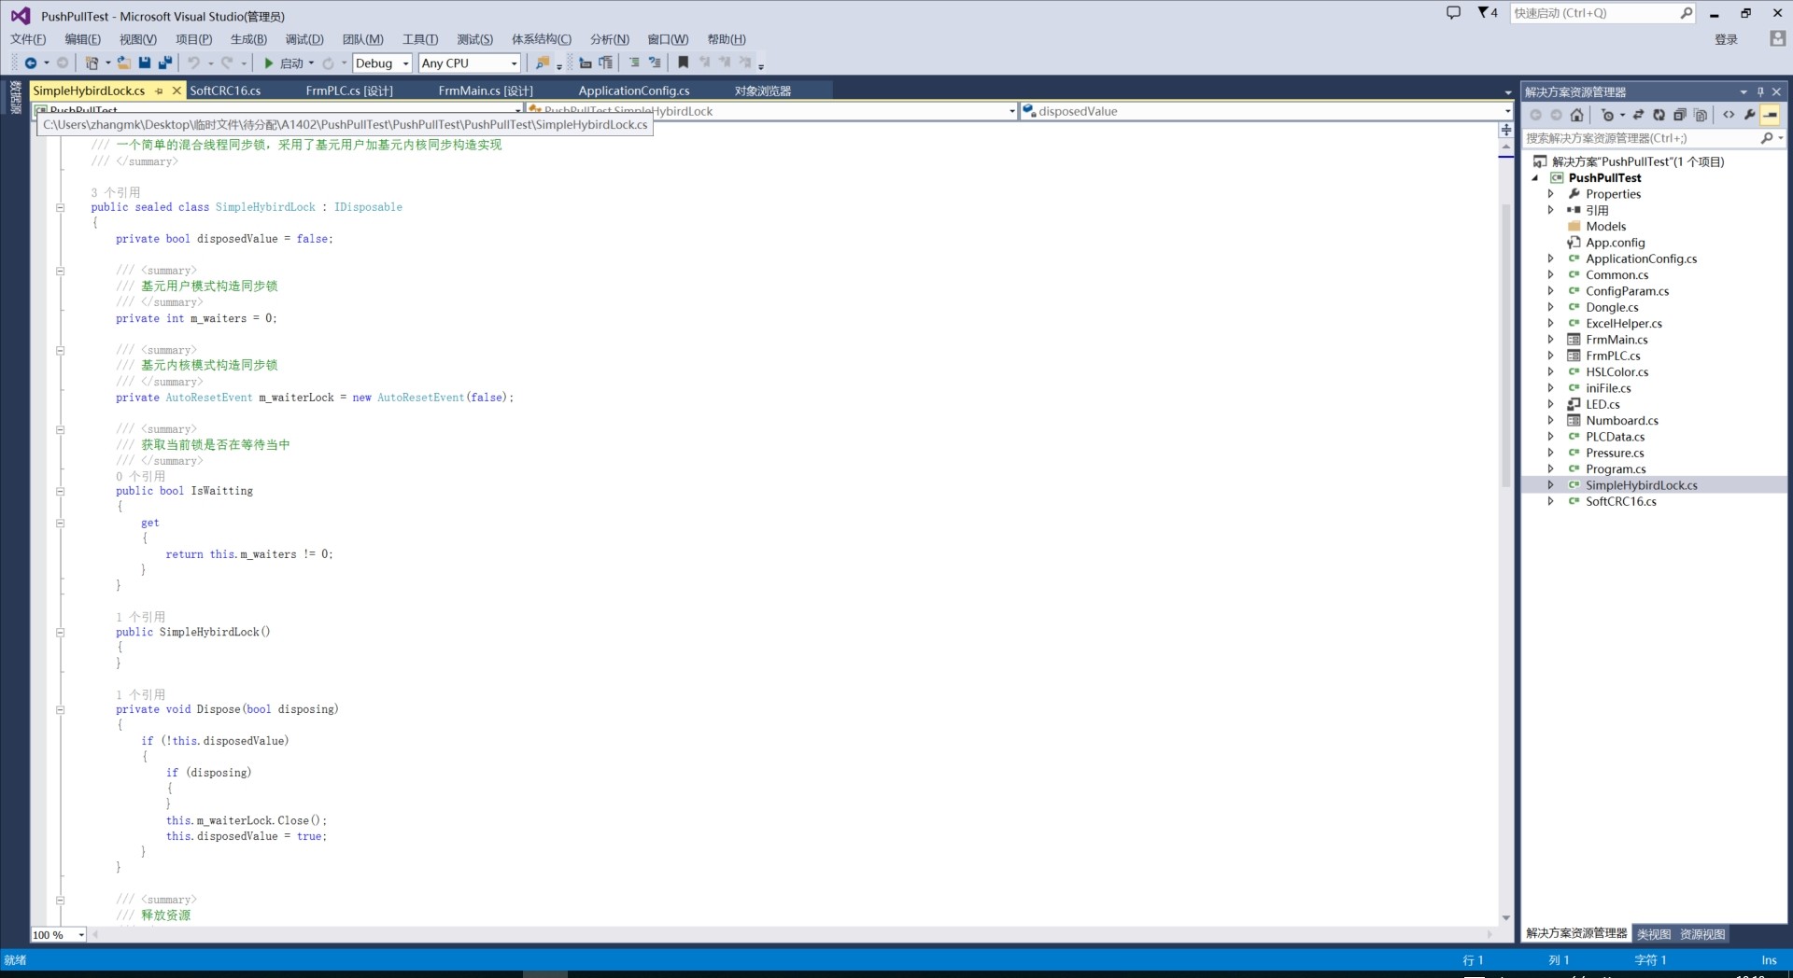Click the Show All Files icon
The height and width of the screenshot is (978, 1793).
(x=1701, y=115)
